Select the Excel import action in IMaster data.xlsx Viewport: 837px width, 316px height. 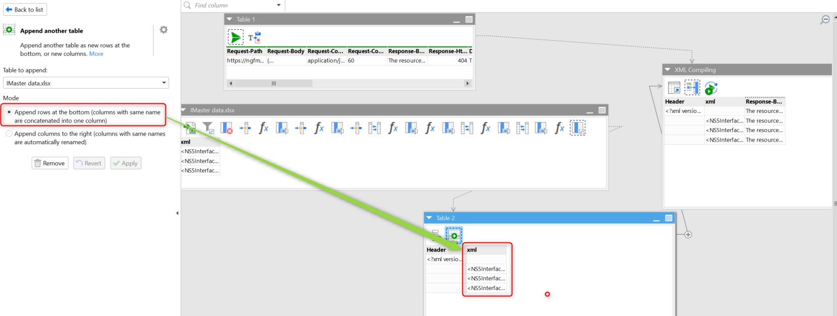coord(190,128)
